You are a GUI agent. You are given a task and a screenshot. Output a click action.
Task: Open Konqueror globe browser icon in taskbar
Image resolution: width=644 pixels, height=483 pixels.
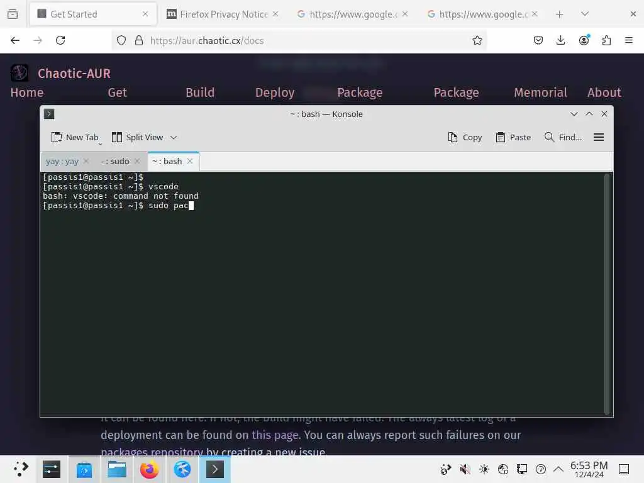[182, 469]
